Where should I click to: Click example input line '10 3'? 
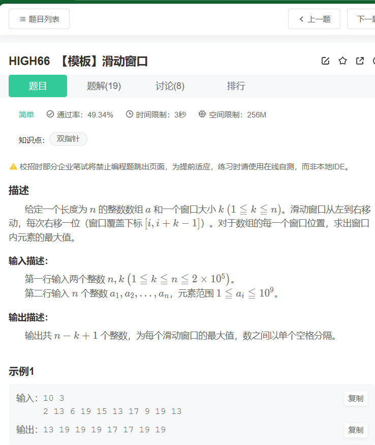(54, 398)
